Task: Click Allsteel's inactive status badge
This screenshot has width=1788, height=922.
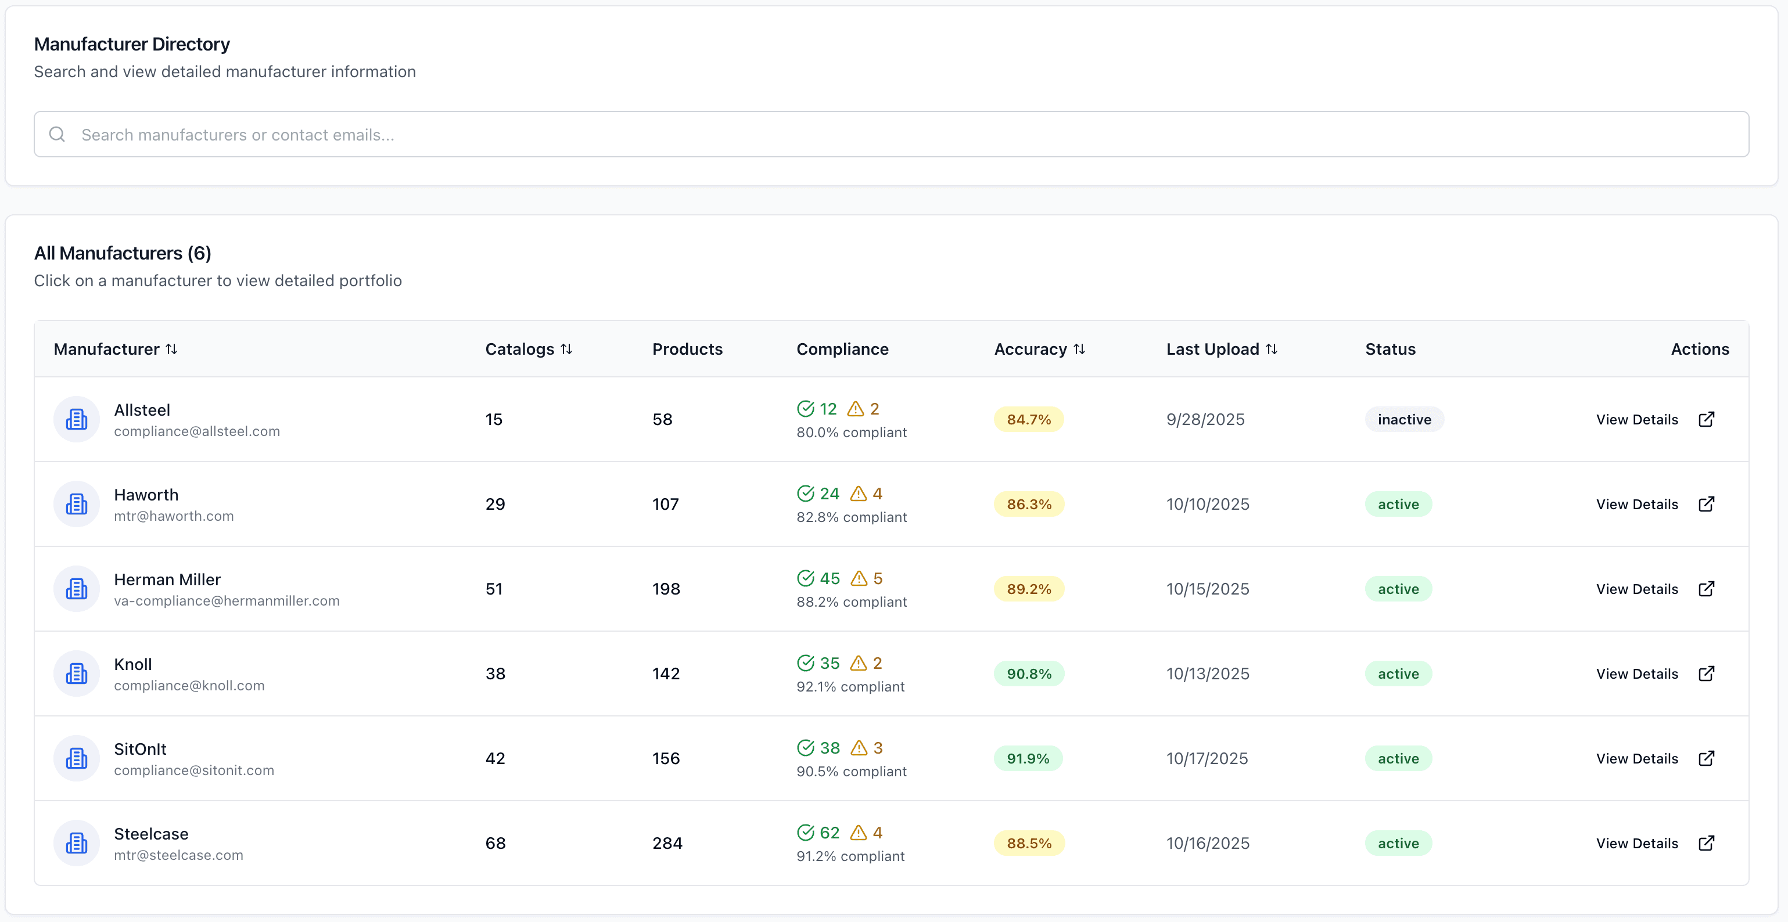Action: [1403, 420]
